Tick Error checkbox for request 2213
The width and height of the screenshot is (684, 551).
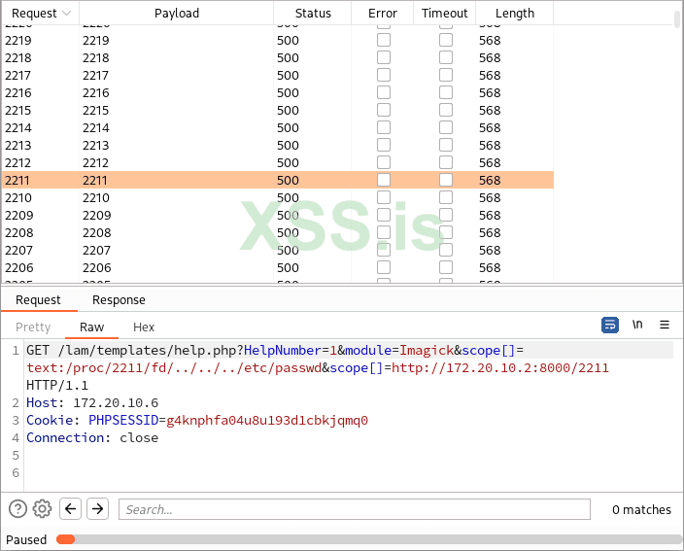click(x=384, y=145)
